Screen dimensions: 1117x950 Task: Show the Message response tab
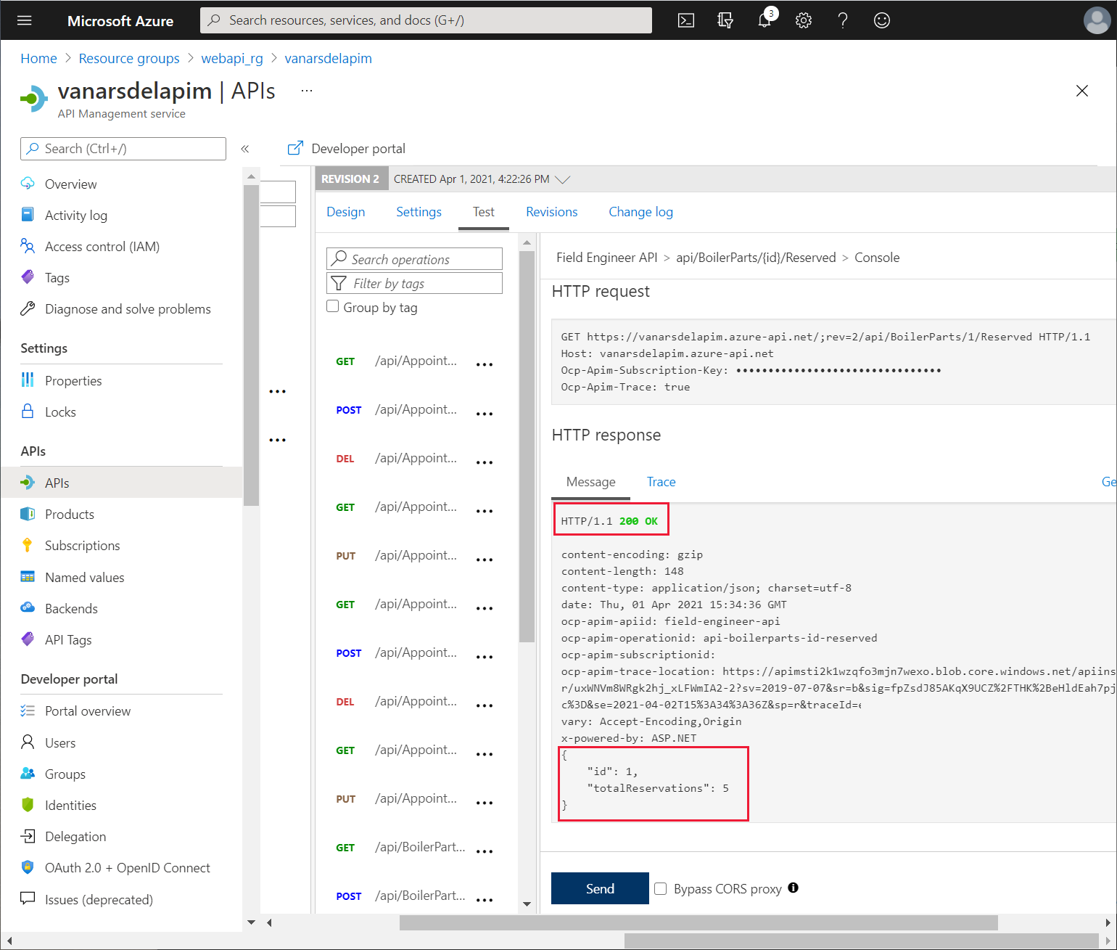click(591, 482)
